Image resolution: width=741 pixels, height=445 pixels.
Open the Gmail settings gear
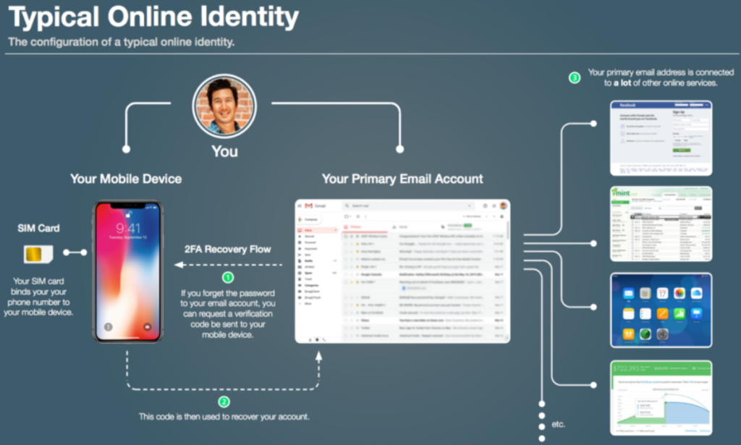pyautogui.click(x=502, y=216)
